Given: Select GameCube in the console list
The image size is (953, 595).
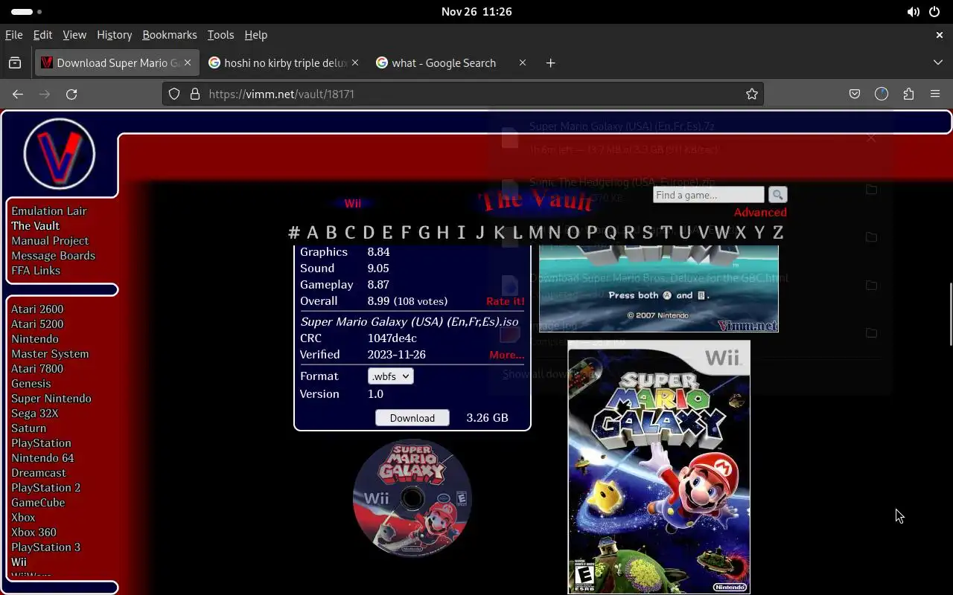Looking at the screenshot, I should click(38, 503).
